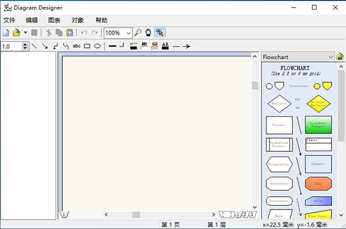The image size is (346, 229).
Task: Toggle the pointer selection tool
Action: point(159,33)
